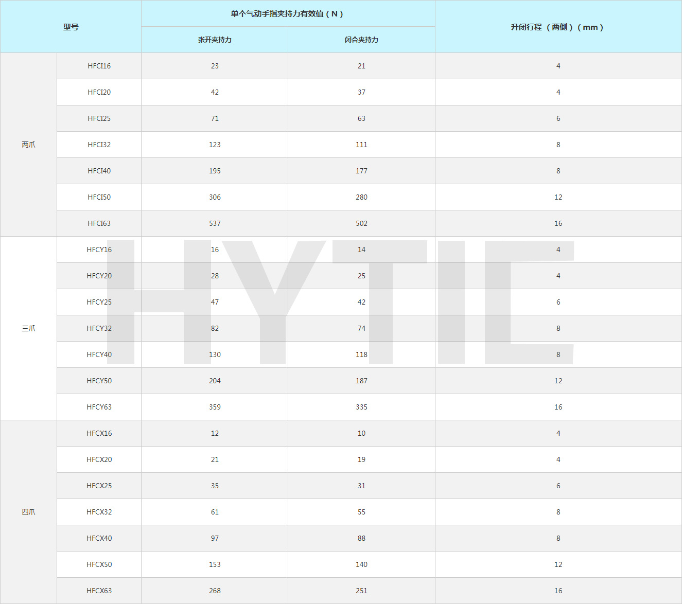The width and height of the screenshot is (682, 604).
Task: Select closing force value 502
Action: 361,223
